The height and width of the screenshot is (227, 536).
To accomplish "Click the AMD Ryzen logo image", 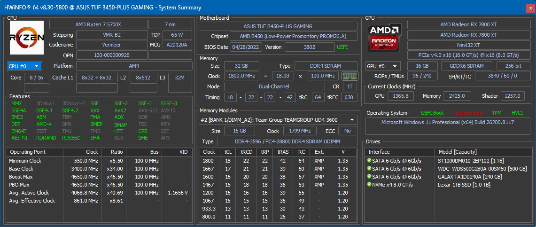I will click(27, 38).
